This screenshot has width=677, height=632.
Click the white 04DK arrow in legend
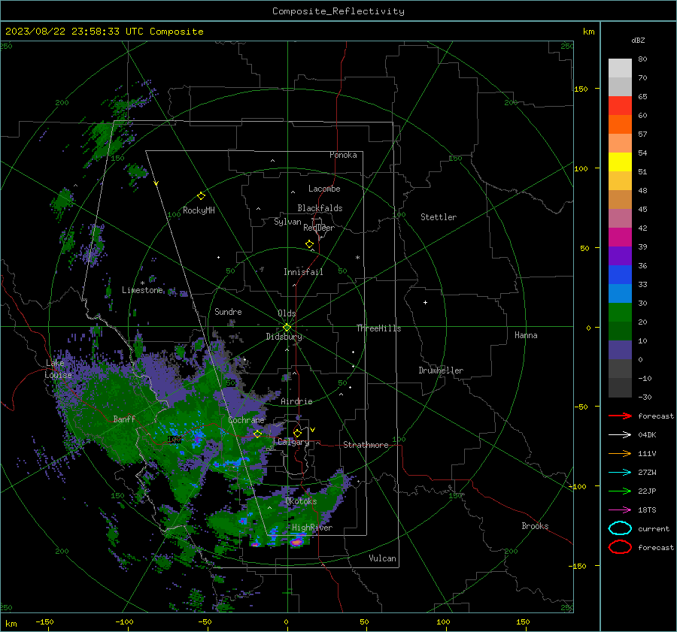pyautogui.click(x=620, y=435)
